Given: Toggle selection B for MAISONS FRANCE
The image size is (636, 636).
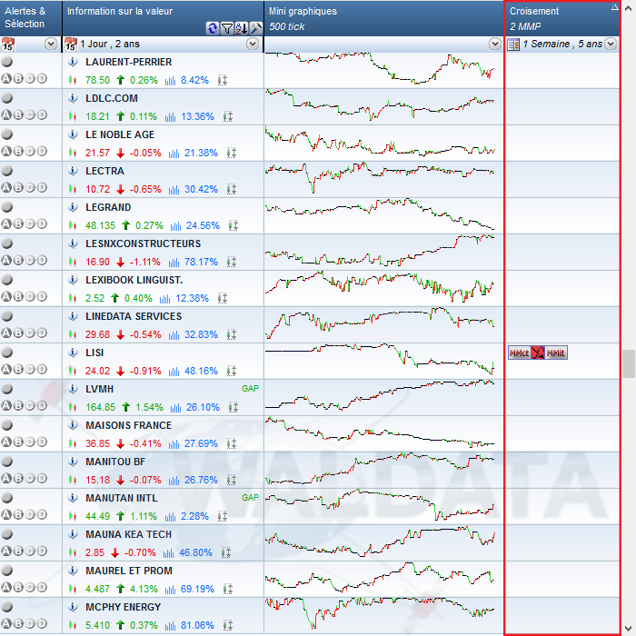Looking at the screenshot, I should click(x=18, y=442).
